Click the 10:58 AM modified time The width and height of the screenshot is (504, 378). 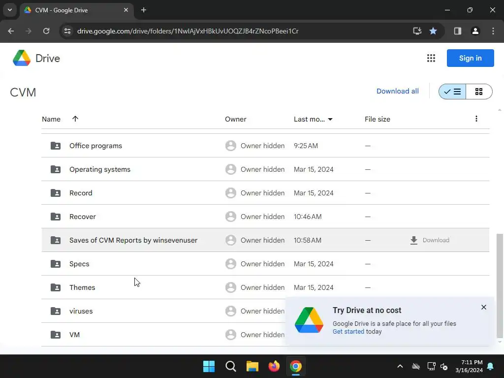click(308, 240)
